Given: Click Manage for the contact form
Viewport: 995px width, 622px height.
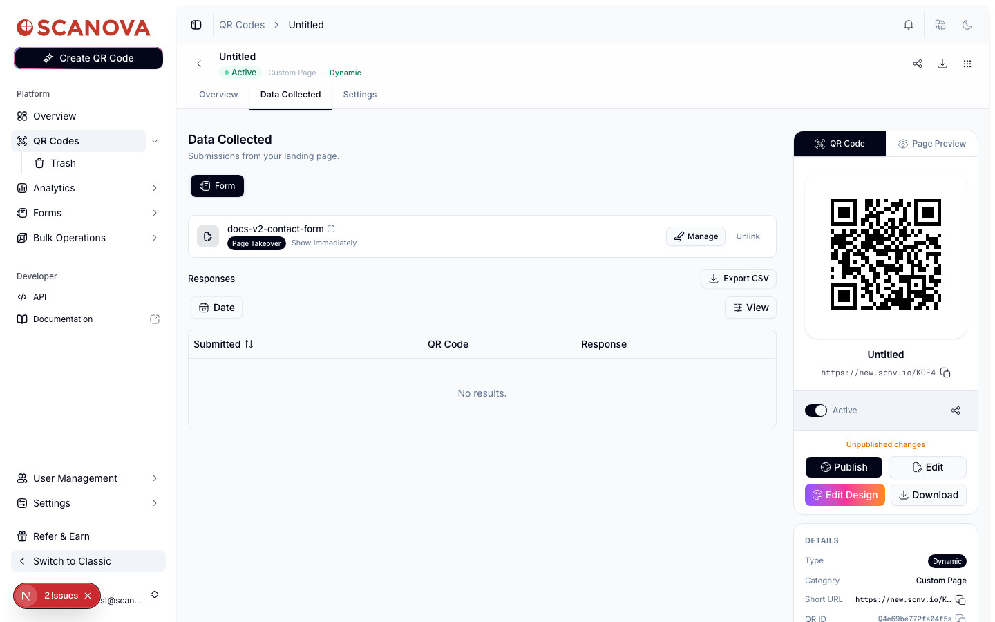Looking at the screenshot, I should [696, 236].
